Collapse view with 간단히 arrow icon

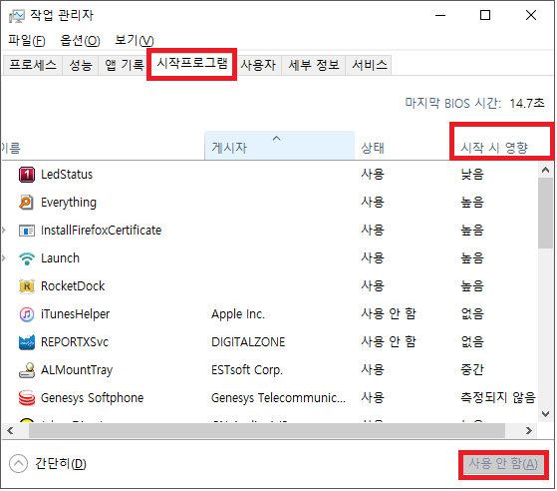[18, 464]
